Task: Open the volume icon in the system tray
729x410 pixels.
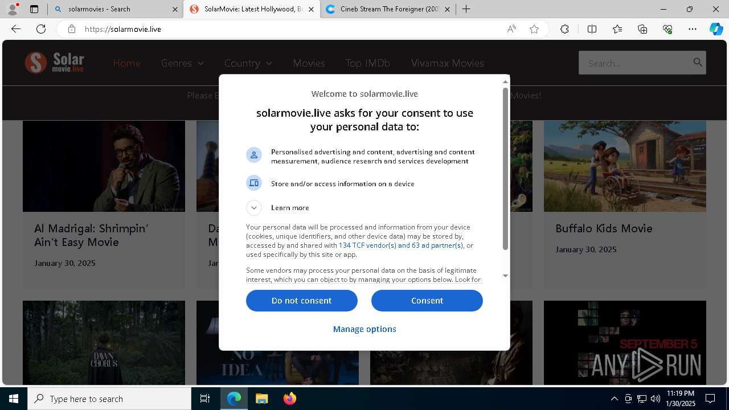Action: point(655,399)
